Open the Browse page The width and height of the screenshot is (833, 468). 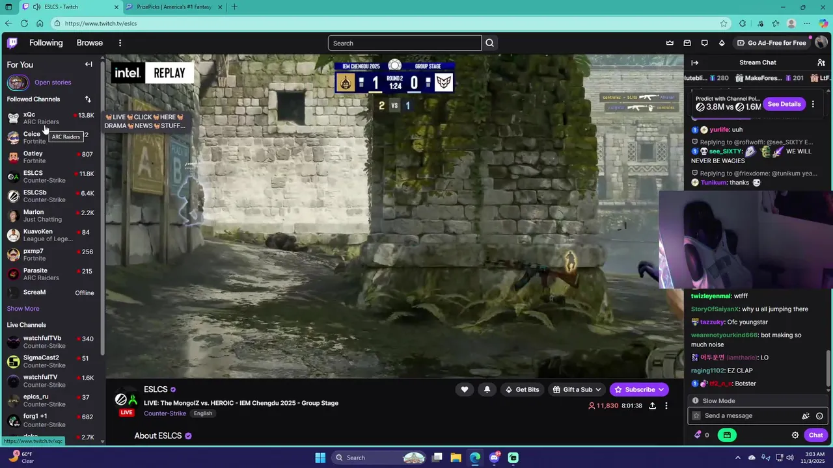(90, 43)
